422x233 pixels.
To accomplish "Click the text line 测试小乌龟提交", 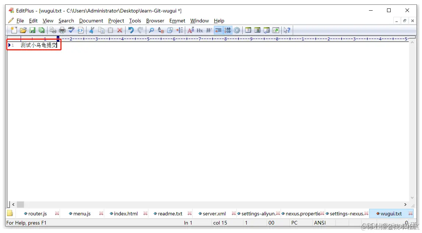I will 39,45.
